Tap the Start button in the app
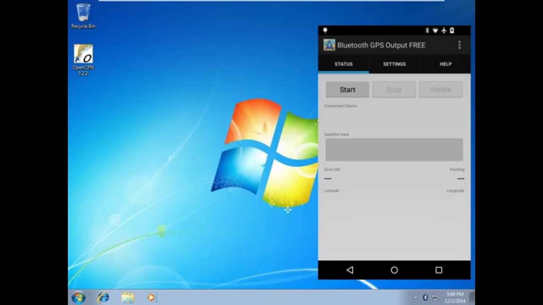543x305 pixels. point(347,89)
